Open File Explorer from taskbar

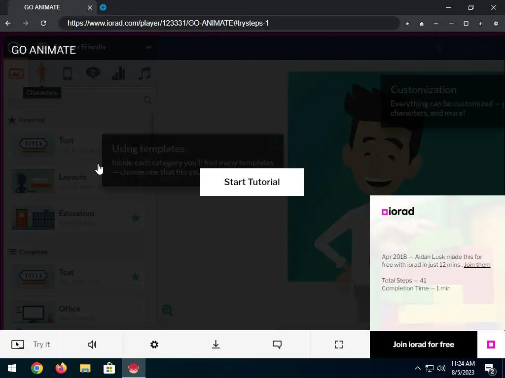85,368
